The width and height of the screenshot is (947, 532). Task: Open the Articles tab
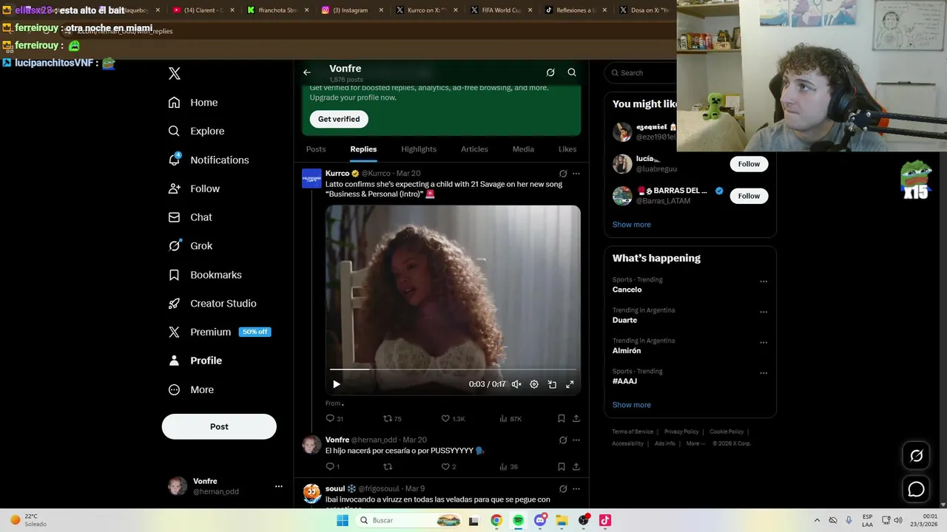click(474, 149)
